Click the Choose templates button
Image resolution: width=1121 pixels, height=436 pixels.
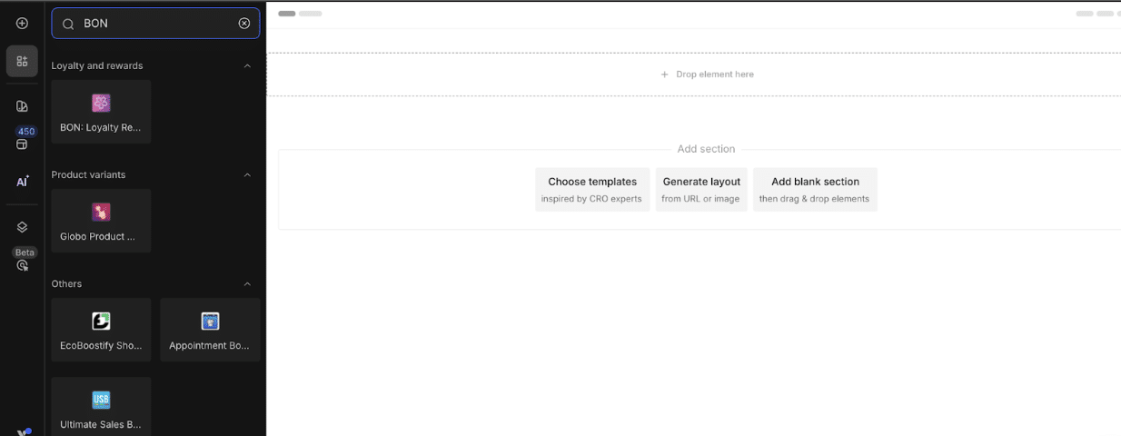591,189
